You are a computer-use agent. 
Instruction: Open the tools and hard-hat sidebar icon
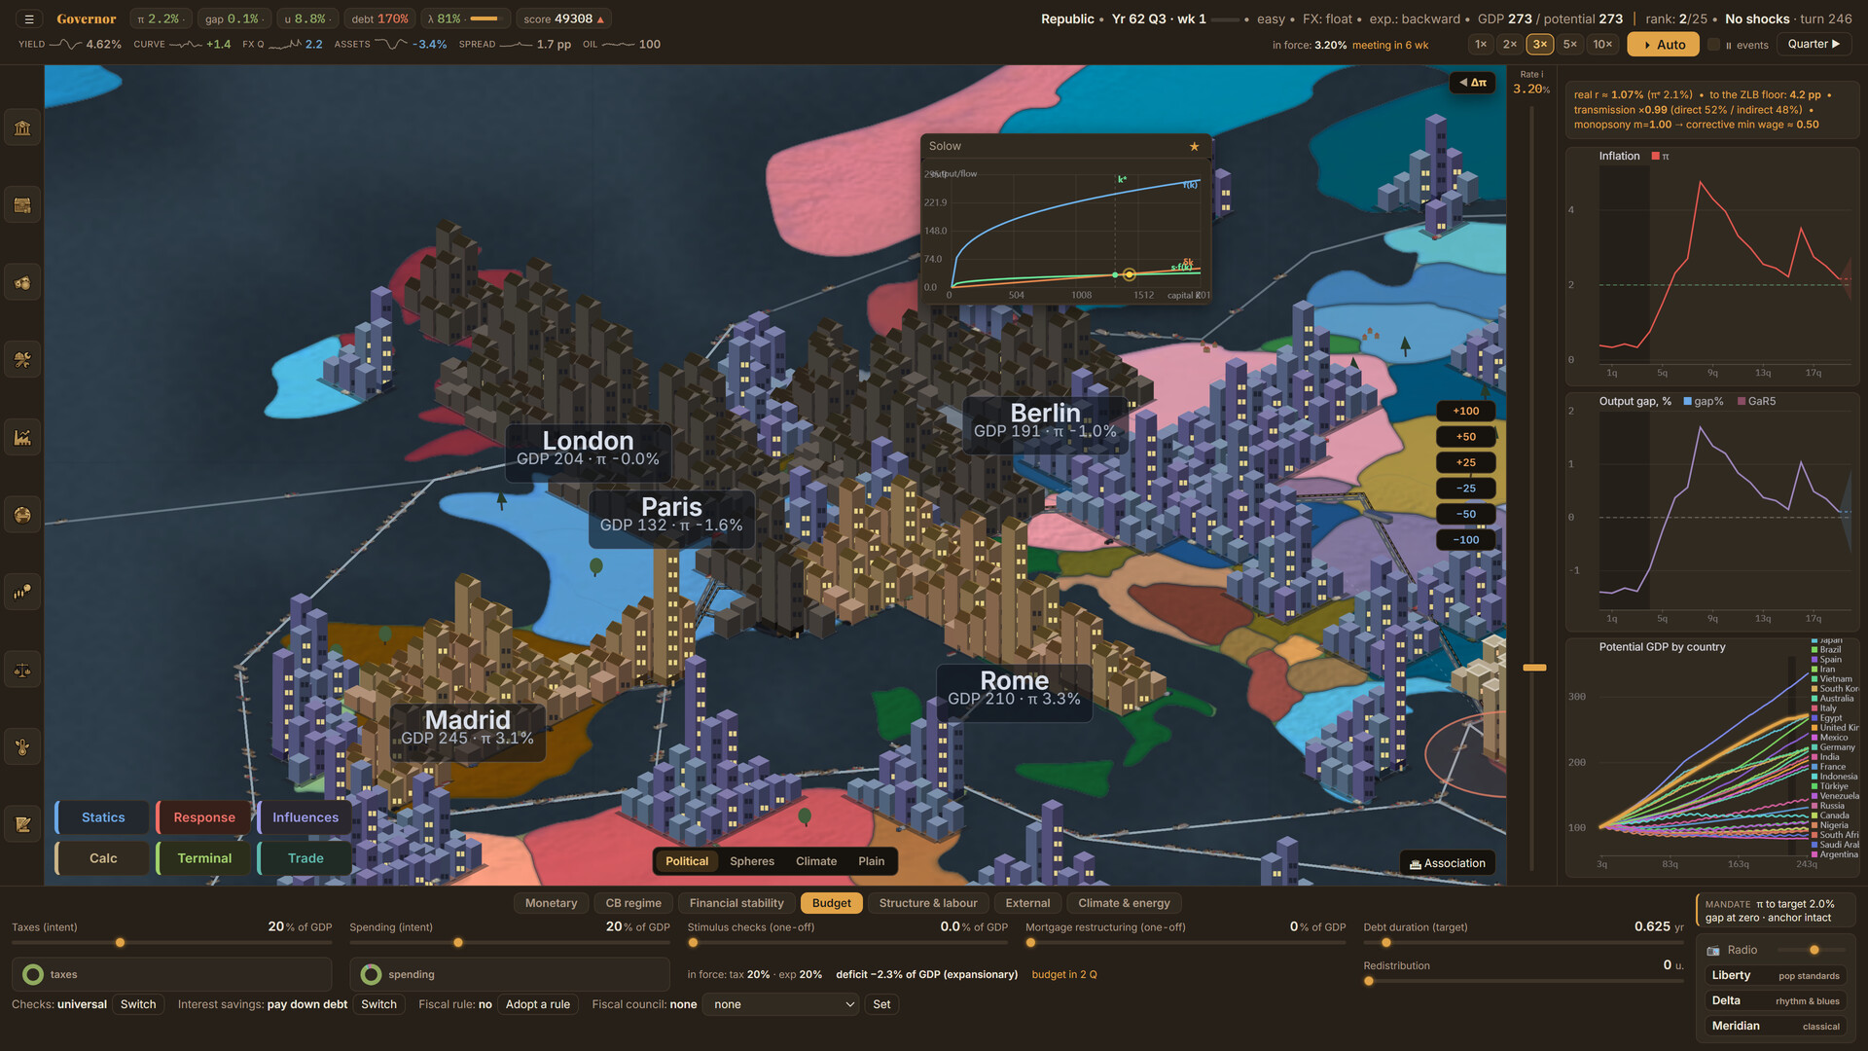(22, 360)
